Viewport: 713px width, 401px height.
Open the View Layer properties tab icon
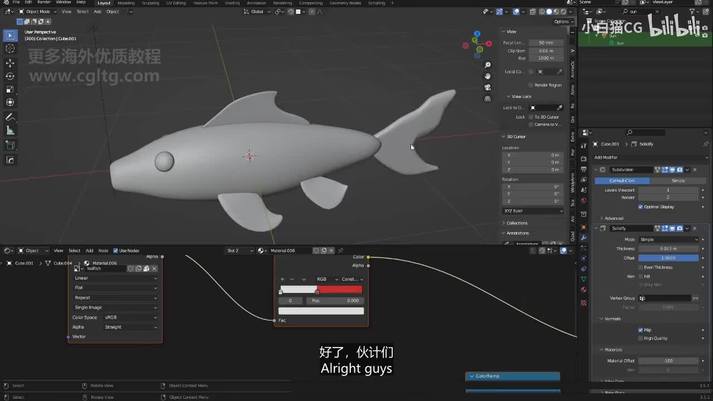(584, 180)
